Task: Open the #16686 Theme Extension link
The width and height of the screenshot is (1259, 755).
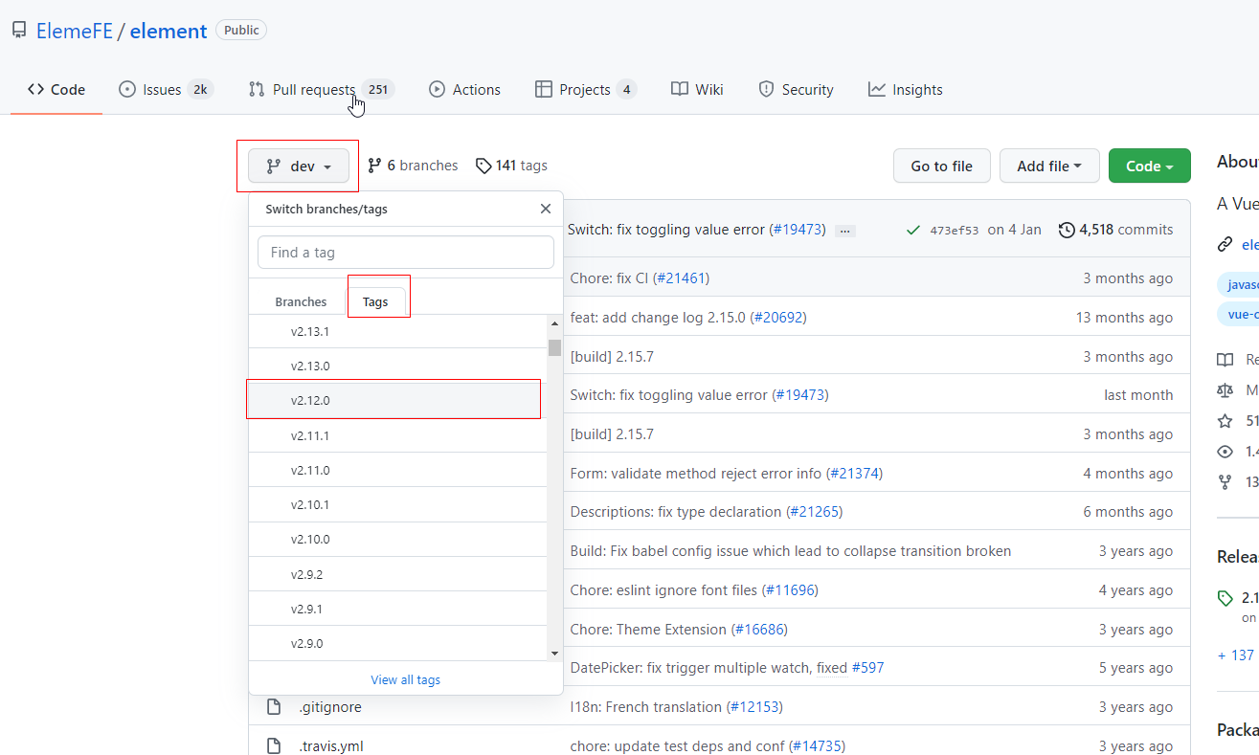Action: [759, 629]
